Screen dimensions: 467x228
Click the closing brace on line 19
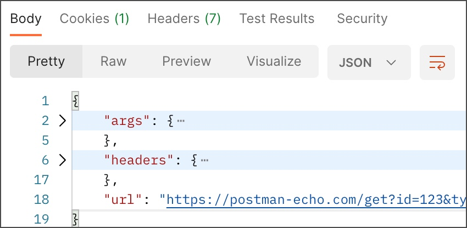coord(75,219)
